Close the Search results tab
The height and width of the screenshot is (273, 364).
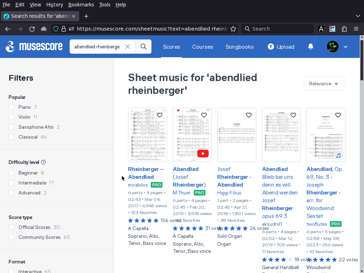coord(74,16)
